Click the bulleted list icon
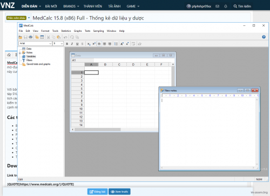Viewport: 270px width, 196px height. [116, 44]
